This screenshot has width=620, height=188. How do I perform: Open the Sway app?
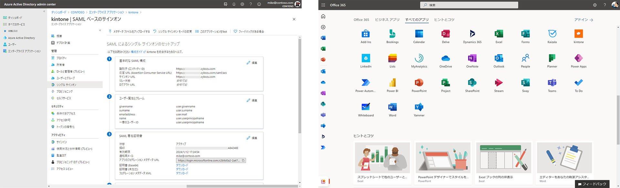coord(525,85)
